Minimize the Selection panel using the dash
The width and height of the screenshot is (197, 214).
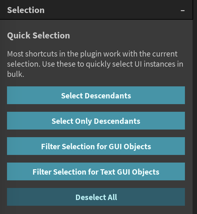click(x=183, y=10)
